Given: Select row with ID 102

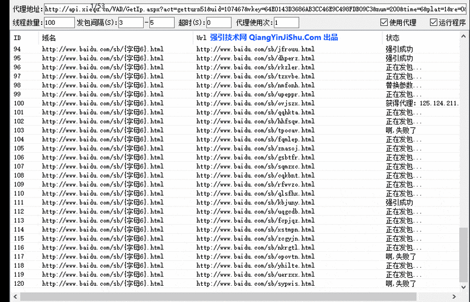Looking at the screenshot, I should pyautogui.click(x=235, y=121).
